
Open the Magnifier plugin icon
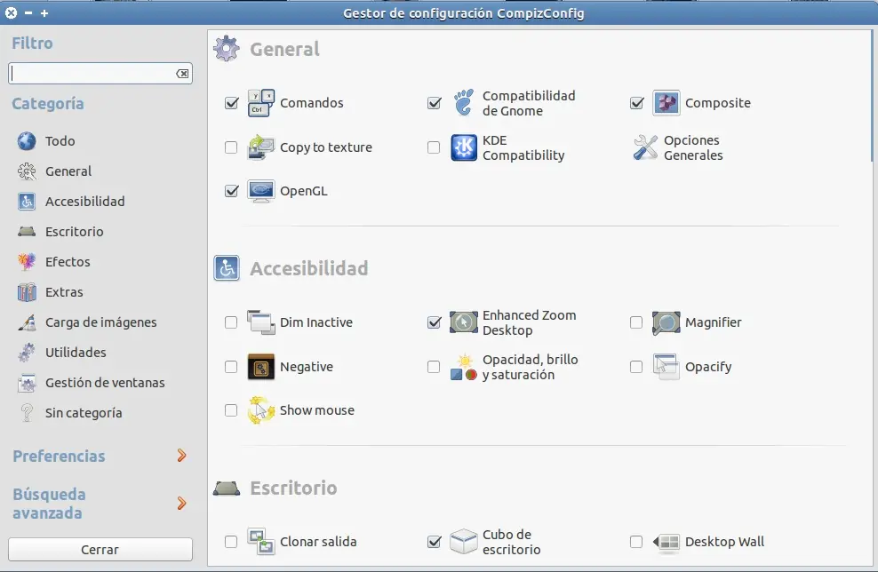coord(666,323)
